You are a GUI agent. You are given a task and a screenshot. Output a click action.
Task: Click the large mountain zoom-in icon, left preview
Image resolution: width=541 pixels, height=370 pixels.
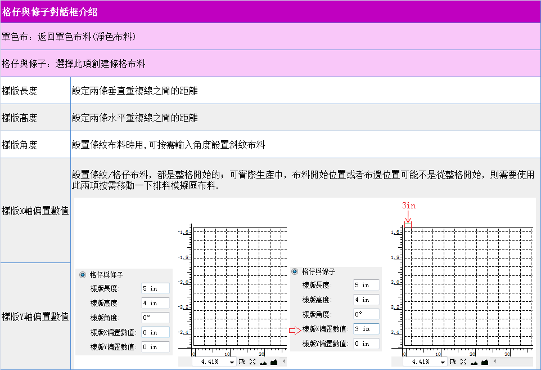[x=274, y=362]
